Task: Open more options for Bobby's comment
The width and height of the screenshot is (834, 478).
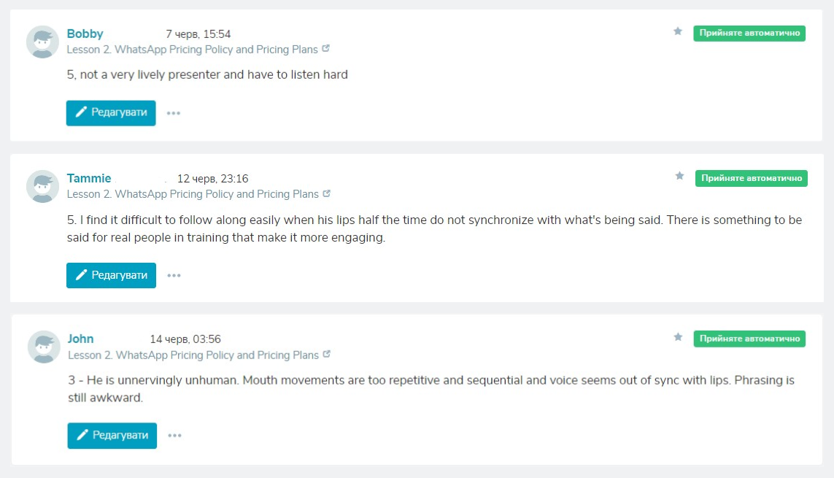Action: (173, 113)
